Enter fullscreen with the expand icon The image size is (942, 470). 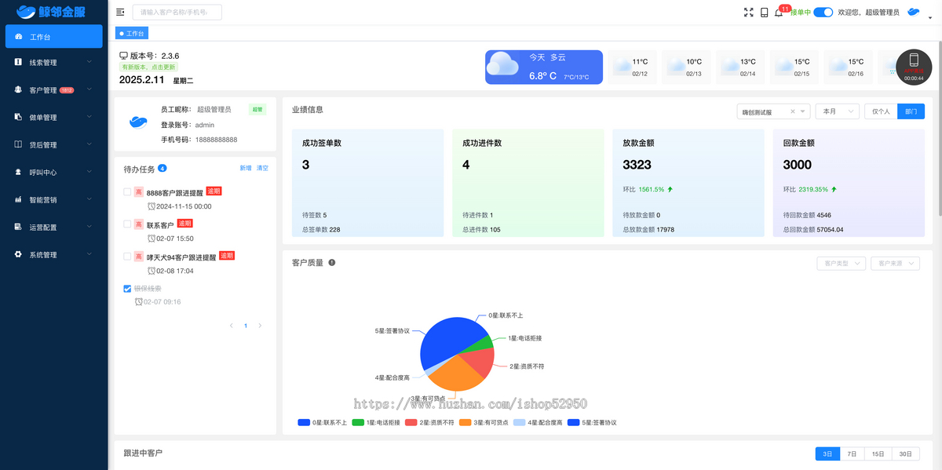pyautogui.click(x=748, y=13)
